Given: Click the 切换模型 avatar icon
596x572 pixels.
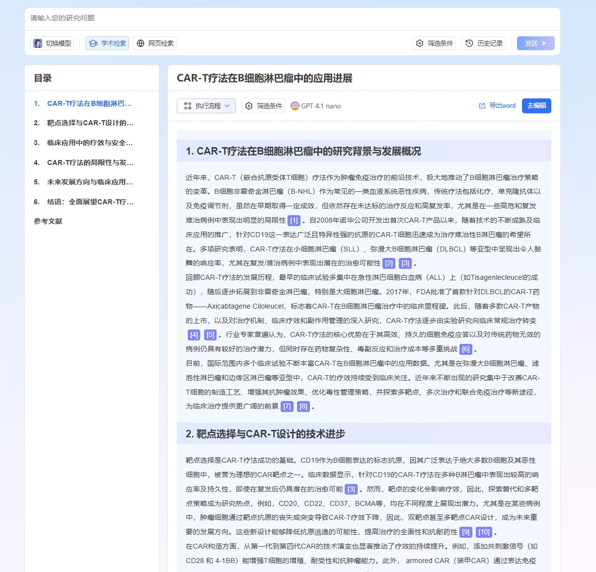Looking at the screenshot, I should [x=38, y=43].
